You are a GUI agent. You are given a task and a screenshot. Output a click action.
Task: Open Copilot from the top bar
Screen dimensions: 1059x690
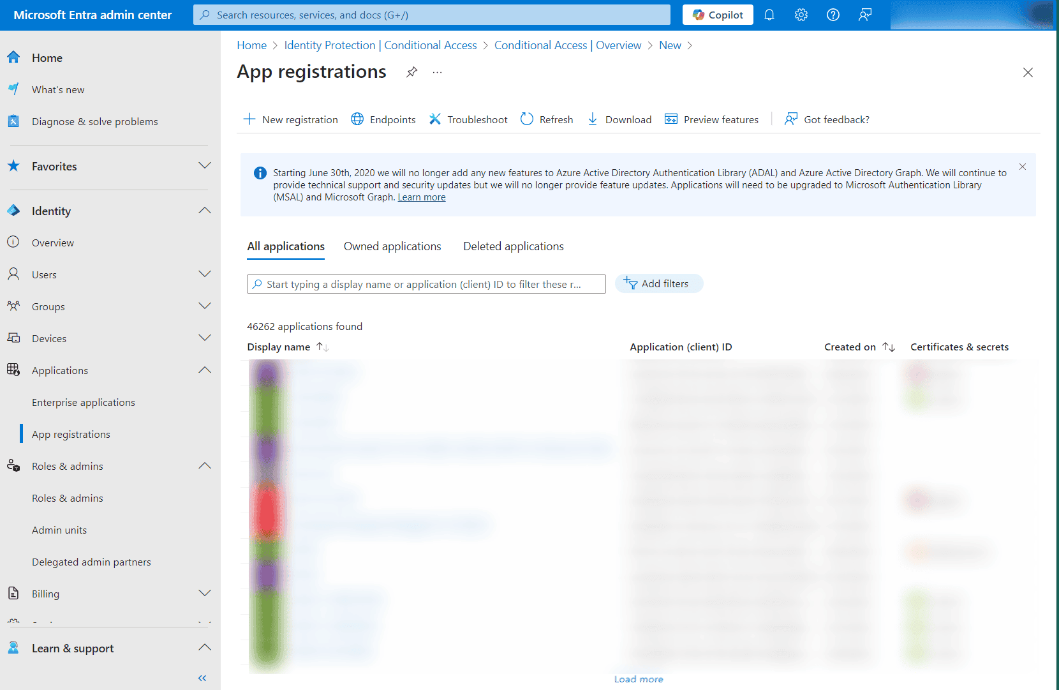point(717,14)
